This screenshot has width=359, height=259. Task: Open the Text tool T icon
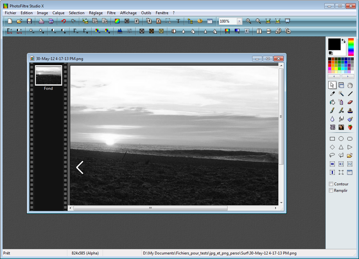coord(178,21)
